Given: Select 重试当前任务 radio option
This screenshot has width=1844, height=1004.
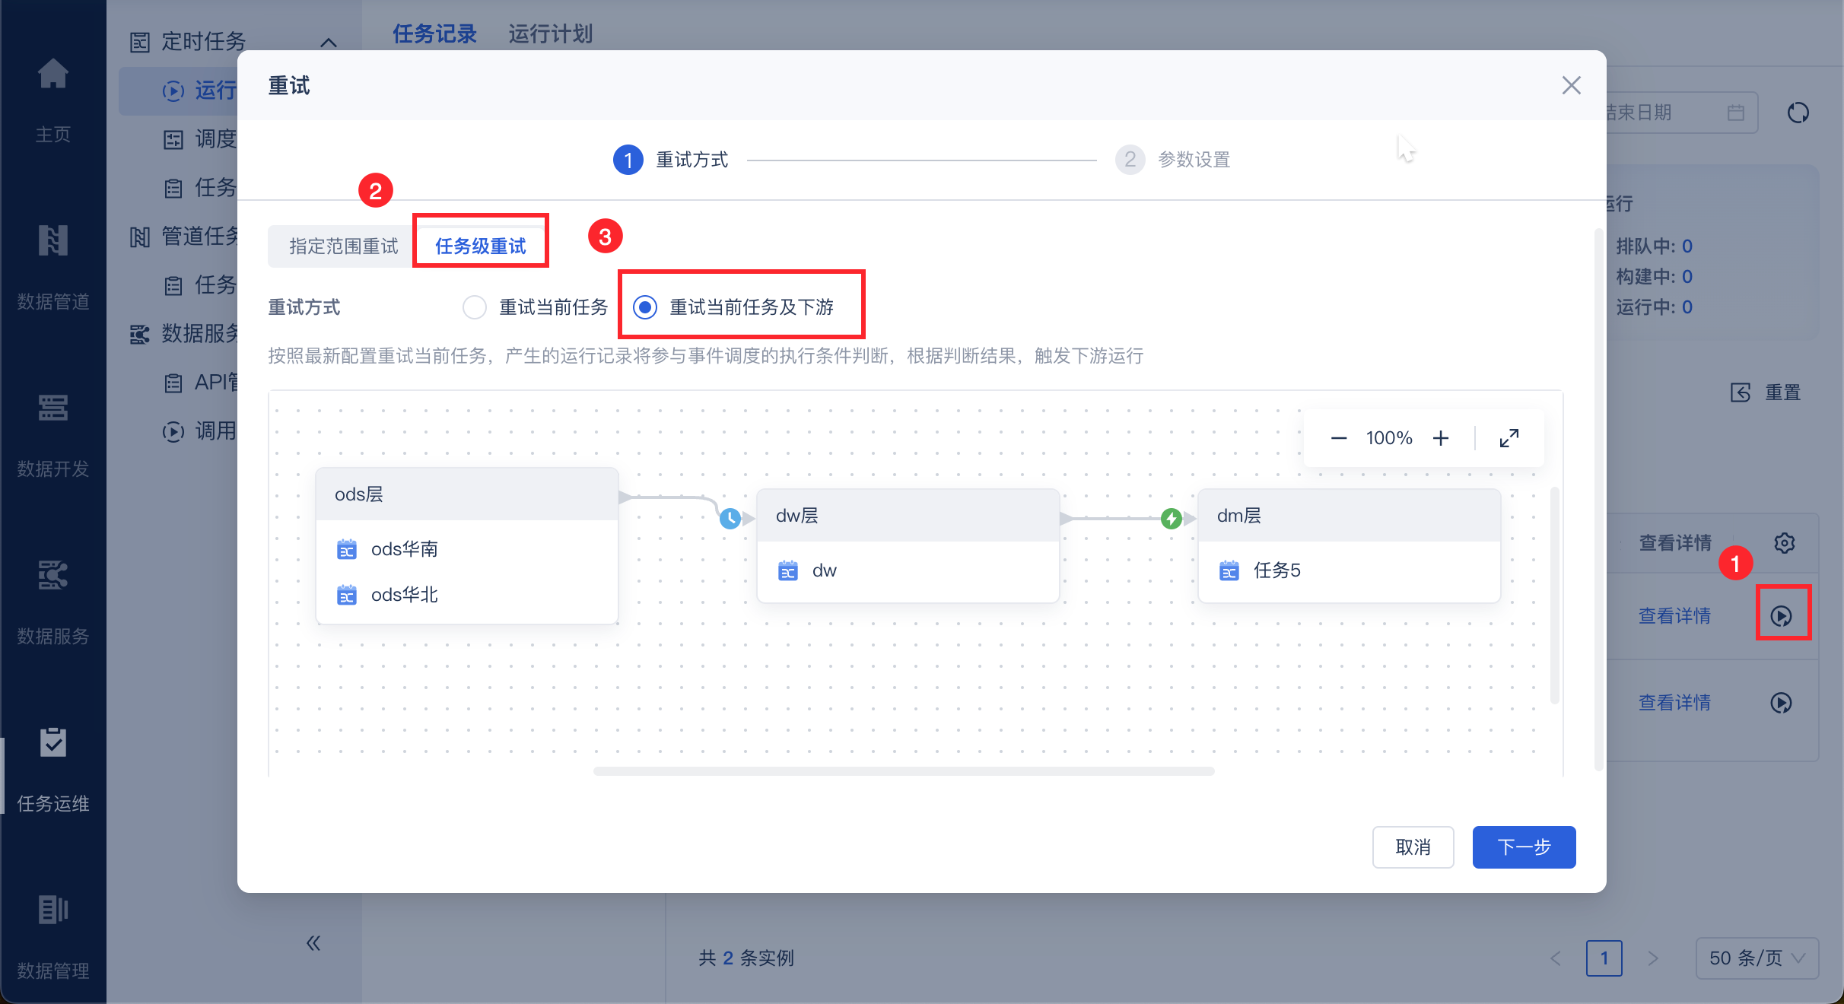Looking at the screenshot, I should (475, 307).
